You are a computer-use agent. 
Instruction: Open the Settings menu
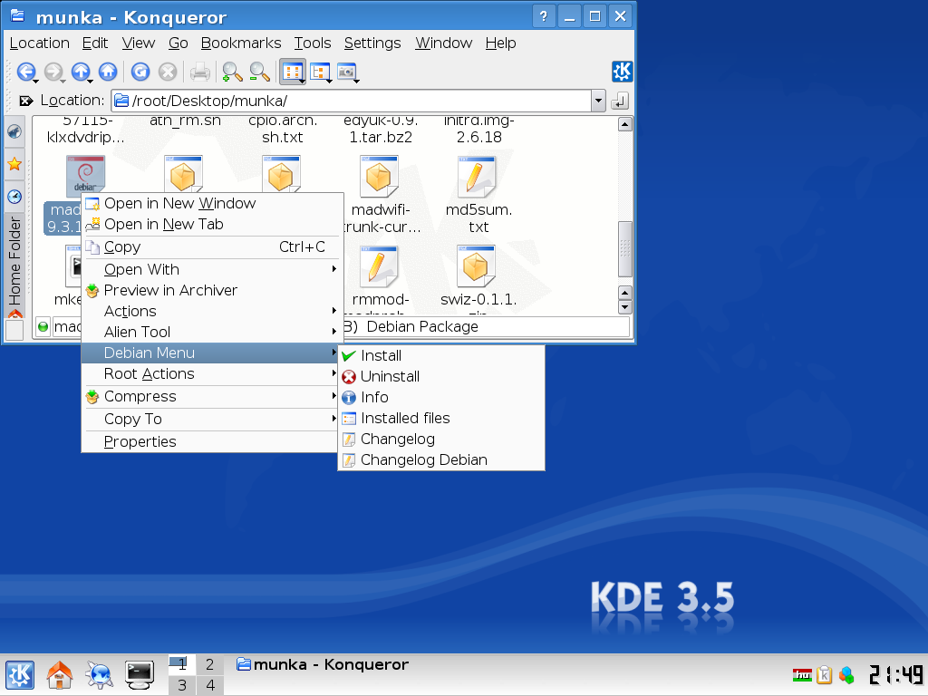coord(372,43)
